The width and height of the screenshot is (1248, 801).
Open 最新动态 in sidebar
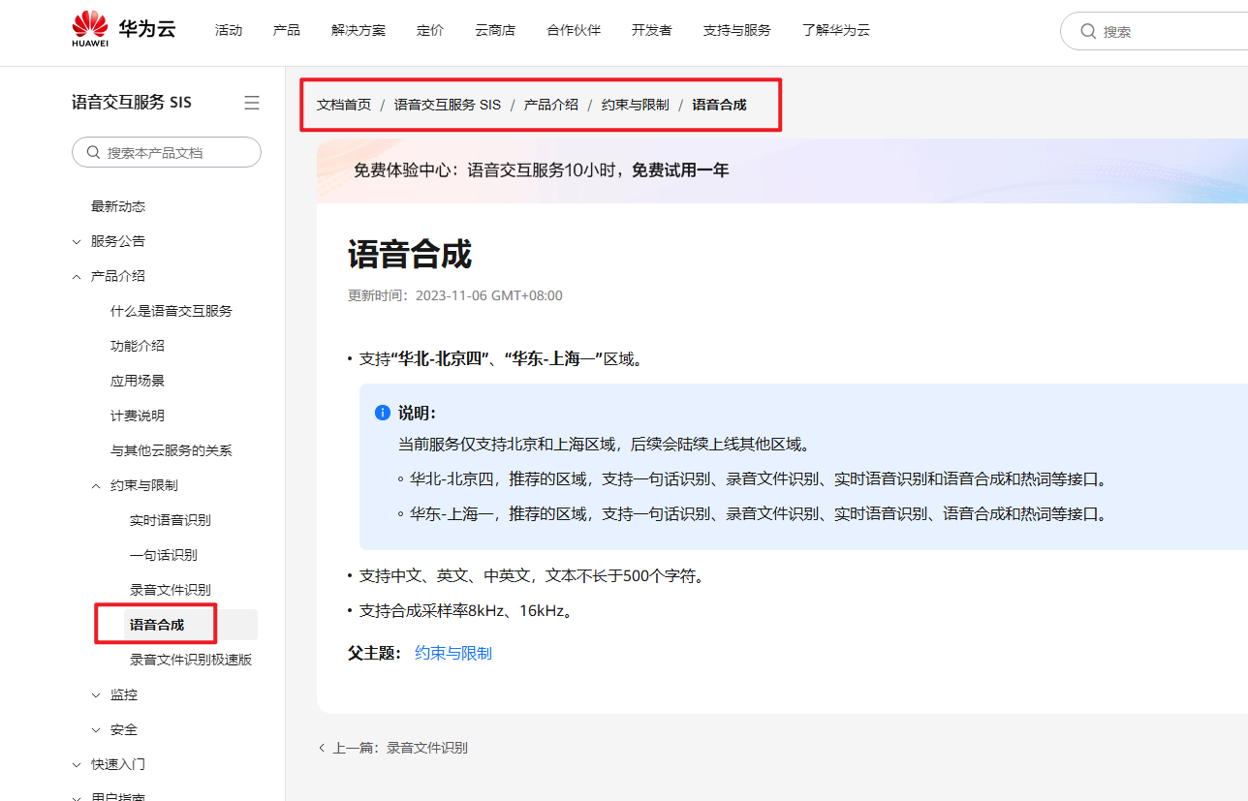[x=118, y=206]
